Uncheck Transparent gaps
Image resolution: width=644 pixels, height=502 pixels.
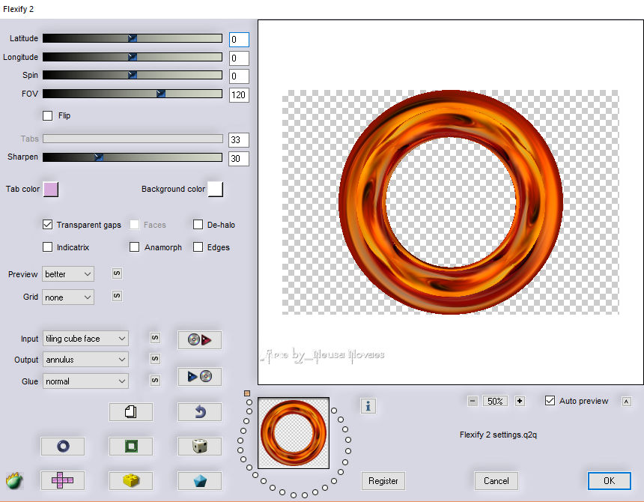tap(48, 224)
